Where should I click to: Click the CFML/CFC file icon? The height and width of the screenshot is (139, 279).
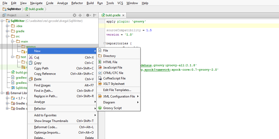(100, 73)
